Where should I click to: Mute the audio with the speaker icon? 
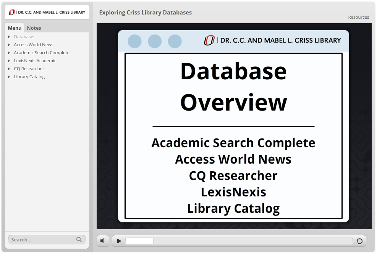click(x=103, y=241)
